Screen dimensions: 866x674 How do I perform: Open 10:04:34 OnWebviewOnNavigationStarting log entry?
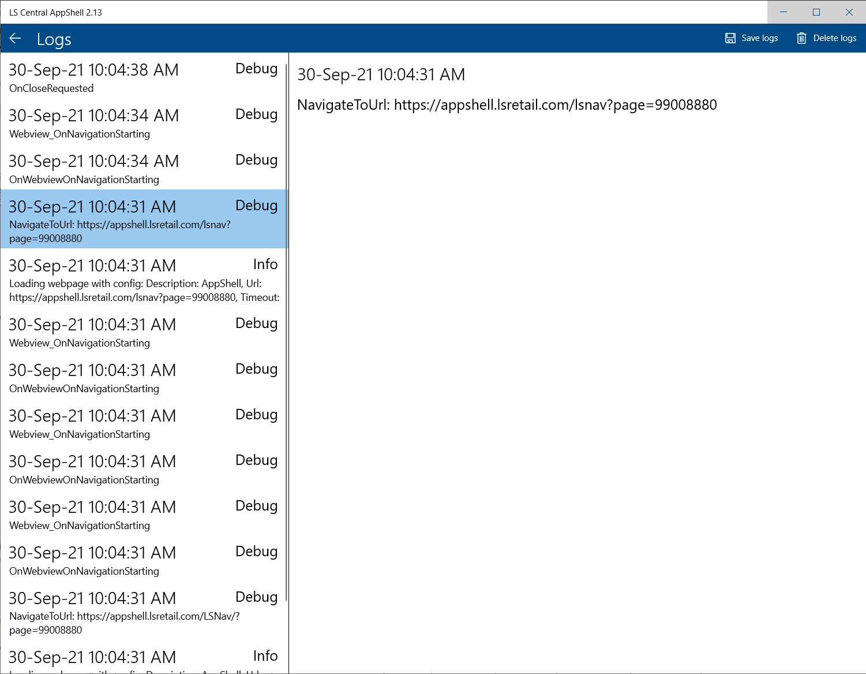tap(84, 180)
